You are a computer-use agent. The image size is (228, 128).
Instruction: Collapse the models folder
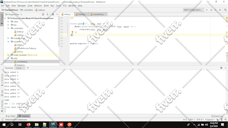[8, 42]
